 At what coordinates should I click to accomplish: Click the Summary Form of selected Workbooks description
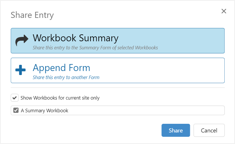pyautogui.click(x=95, y=48)
